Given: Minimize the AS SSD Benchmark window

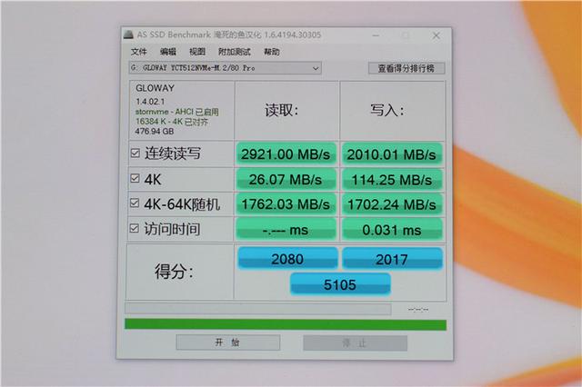Looking at the screenshot, I should click(376, 35).
